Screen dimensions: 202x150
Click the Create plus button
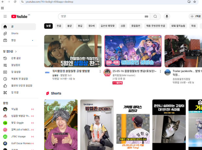pyautogui.click(x=195, y=16)
